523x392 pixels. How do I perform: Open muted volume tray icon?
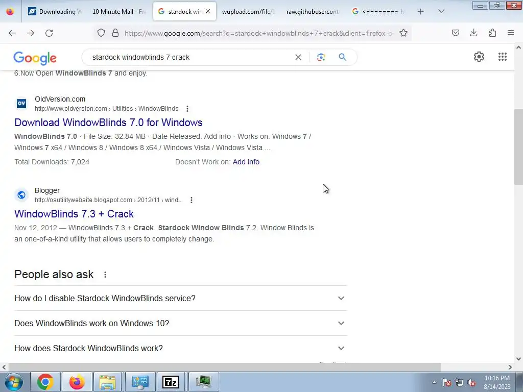click(471, 382)
